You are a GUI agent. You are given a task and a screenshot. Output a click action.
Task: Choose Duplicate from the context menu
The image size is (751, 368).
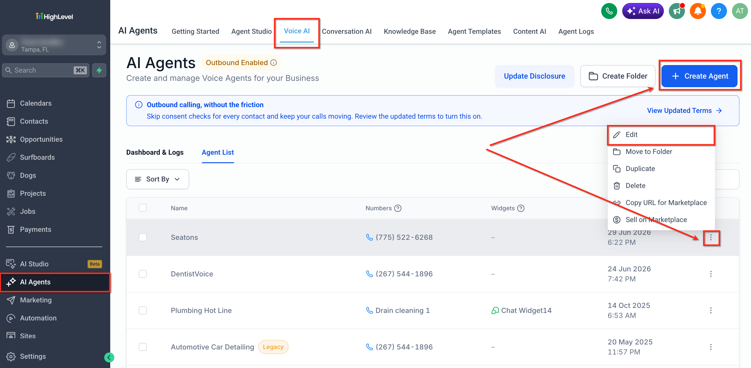pyautogui.click(x=661, y=169)
